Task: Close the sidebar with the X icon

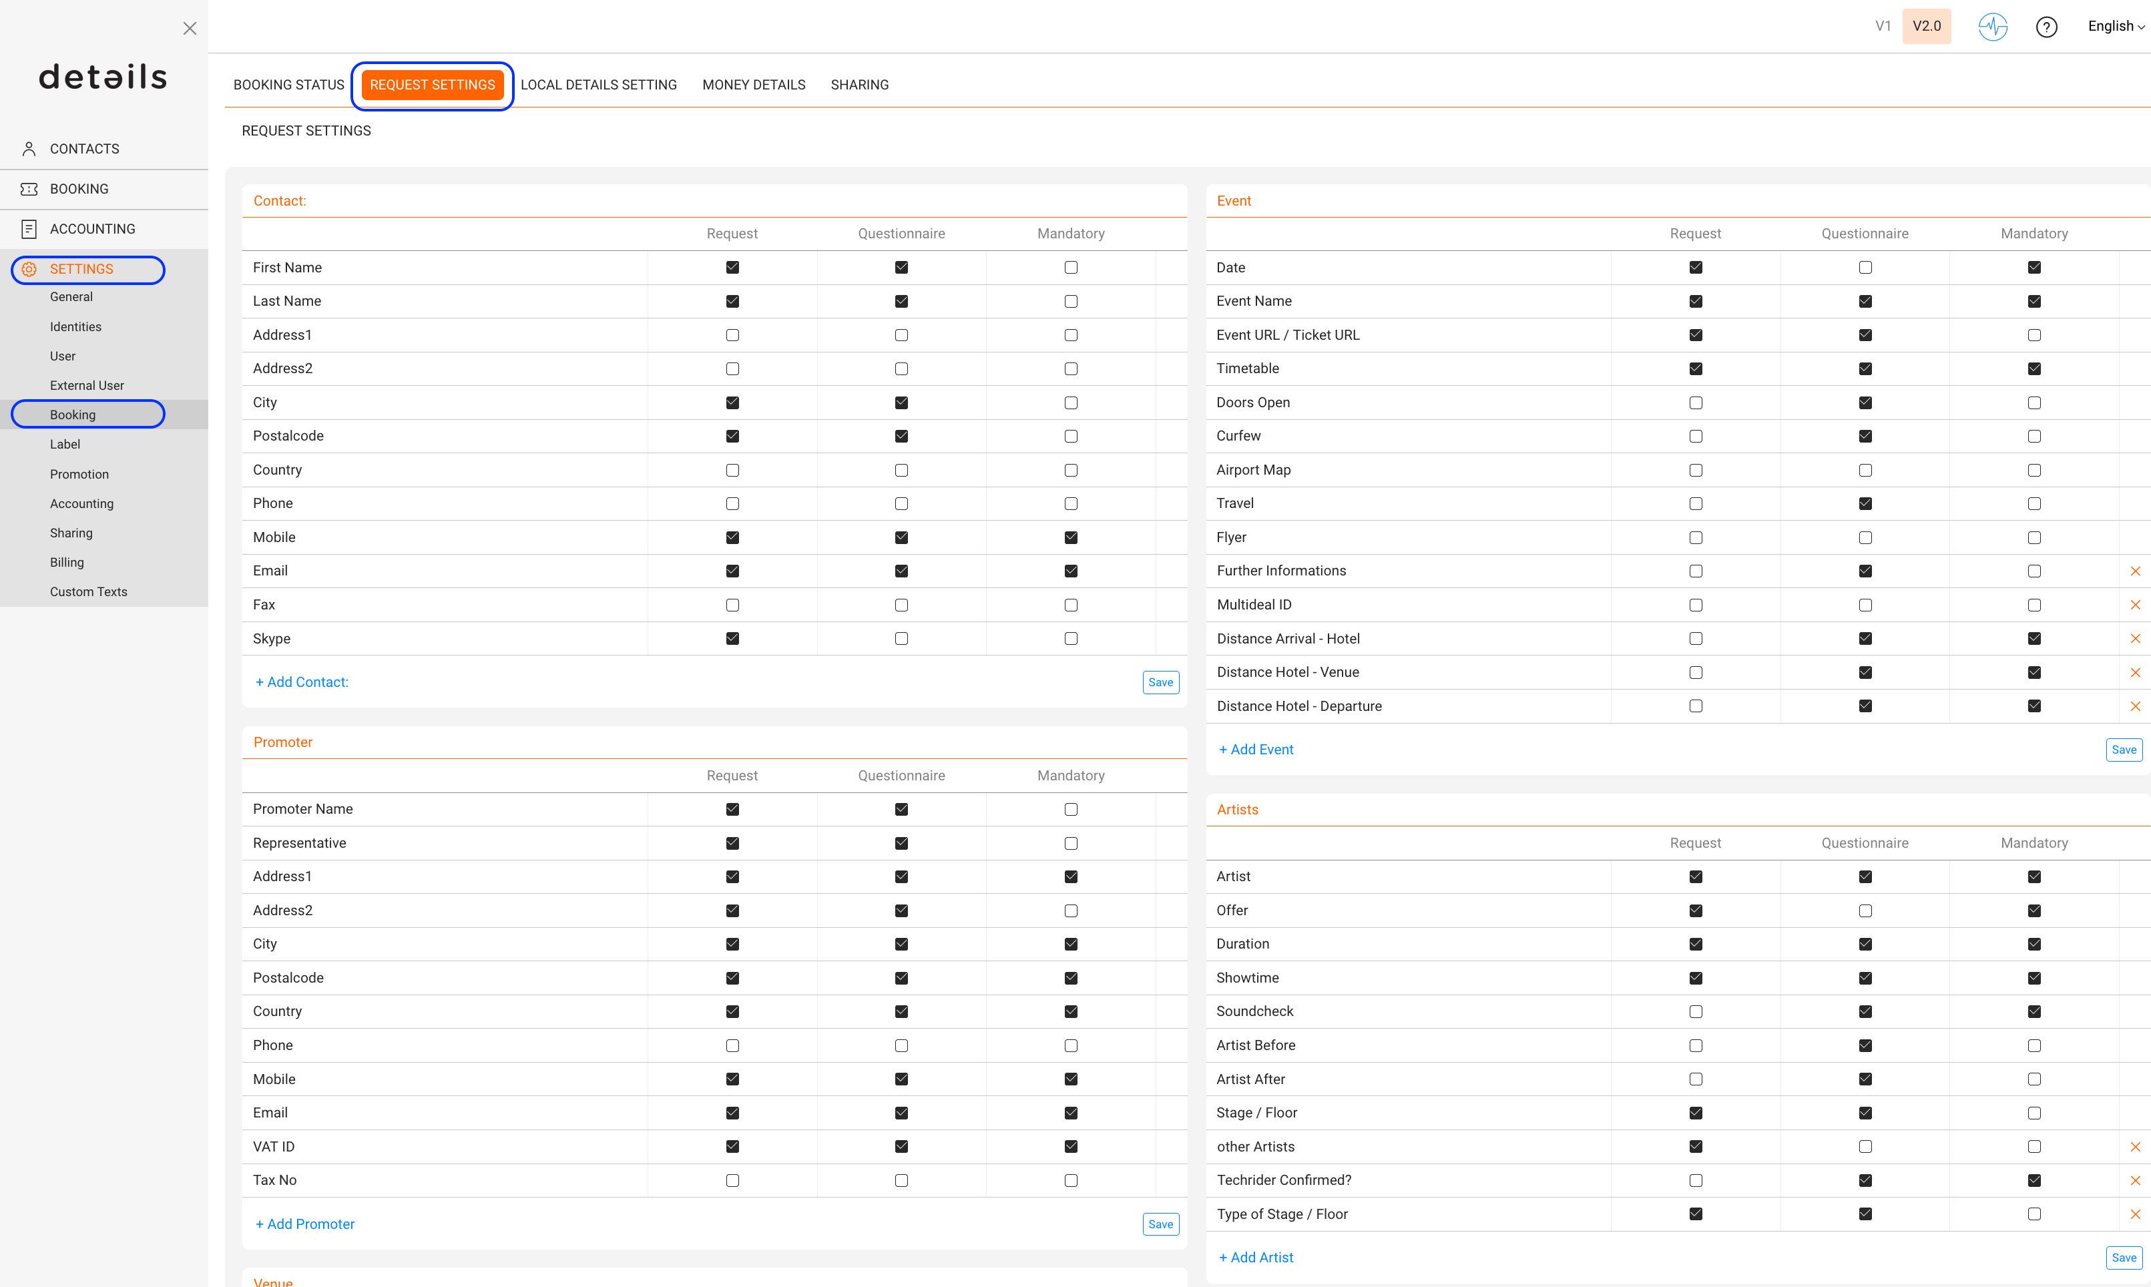Action: point(190,29)
